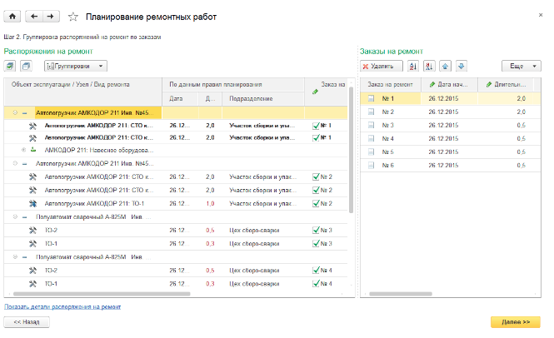Navigate forward with the right arrow
Screen dimensions: 554x338
[51, 17]
